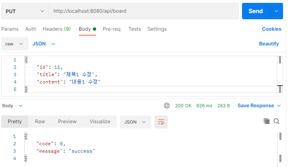Click the closing brace on request line 5
Screen dimensions: 288x167
pyautogui.click(x=26, y=89)
